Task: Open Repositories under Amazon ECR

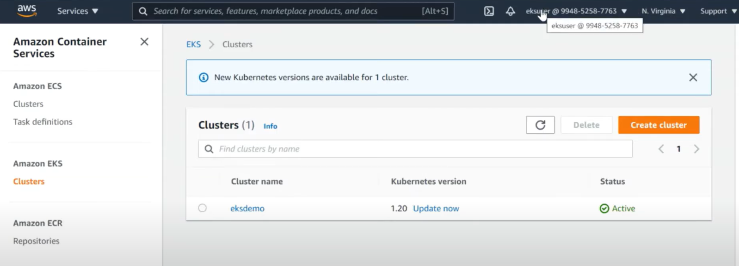Action: [x=36, y=241]
